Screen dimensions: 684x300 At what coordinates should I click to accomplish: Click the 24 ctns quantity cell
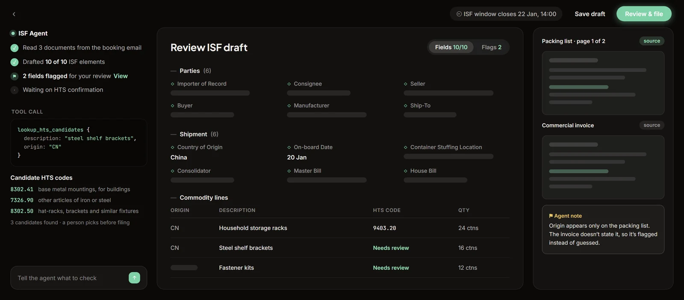(468, 228)
